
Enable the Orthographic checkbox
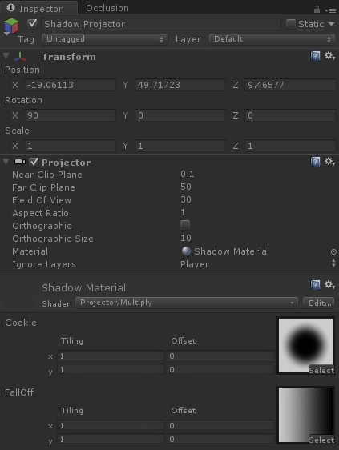coord(185,225)
